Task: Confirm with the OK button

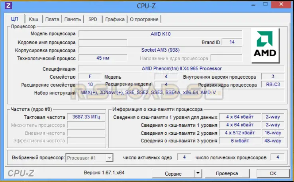Action: [273, 174]
